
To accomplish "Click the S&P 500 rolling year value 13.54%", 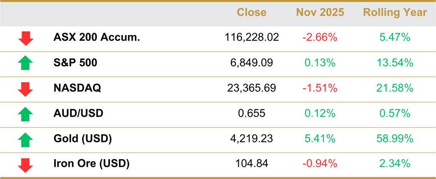I will tap(395, 63).
